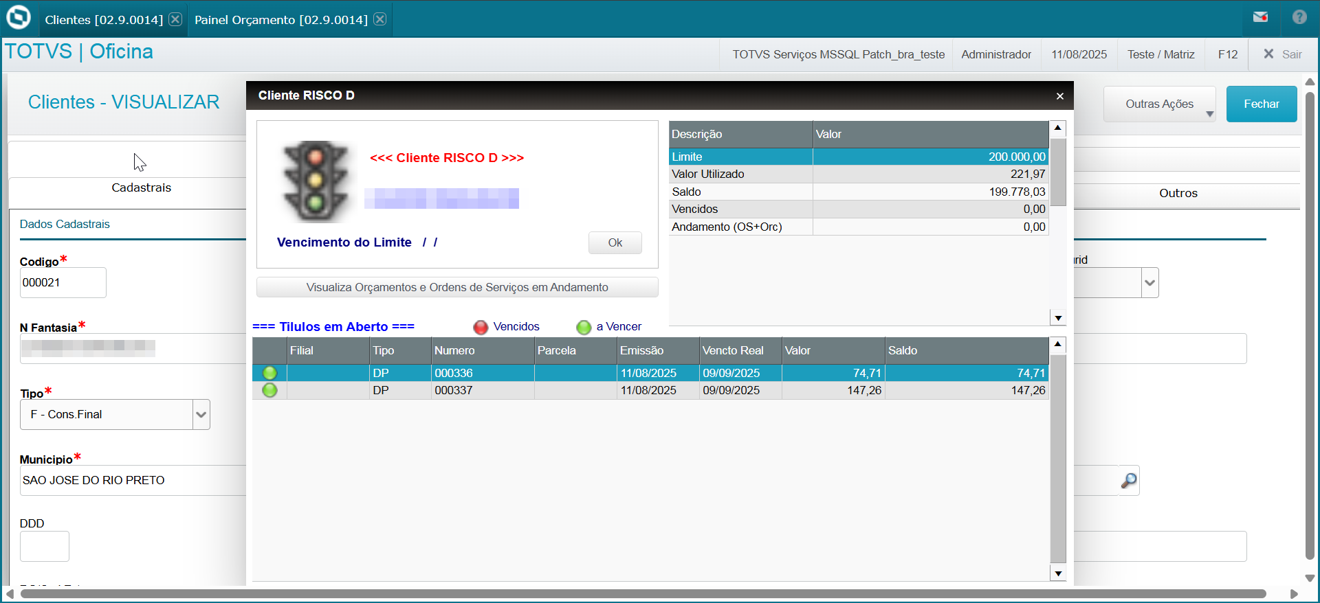Click scroll down arrow in titles table
The height and width of the screenshot is (603, 1320).
[1058, 573]
